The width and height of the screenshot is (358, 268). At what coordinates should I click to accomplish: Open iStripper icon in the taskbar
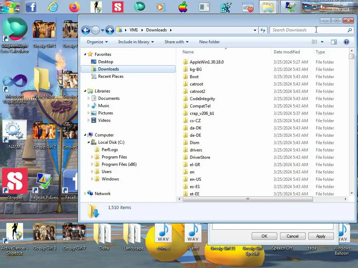118,7
